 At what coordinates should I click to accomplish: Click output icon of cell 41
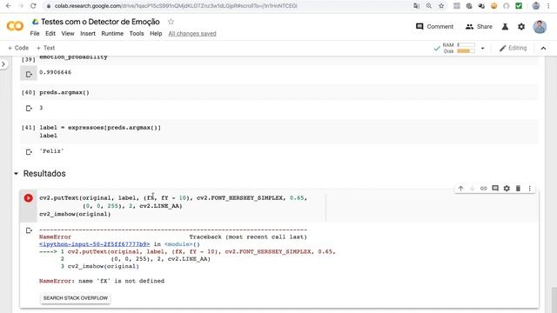(x=29, y=152)
